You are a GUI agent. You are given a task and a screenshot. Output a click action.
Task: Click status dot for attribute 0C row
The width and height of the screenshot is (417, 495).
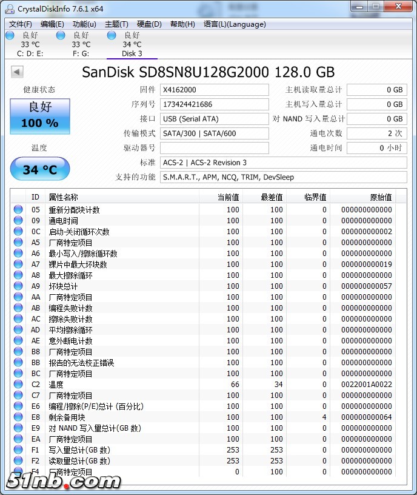(x=18, y=231)
